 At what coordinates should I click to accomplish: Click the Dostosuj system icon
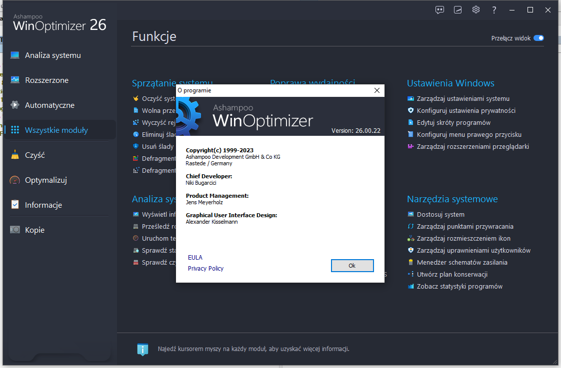tap(410, 214)
